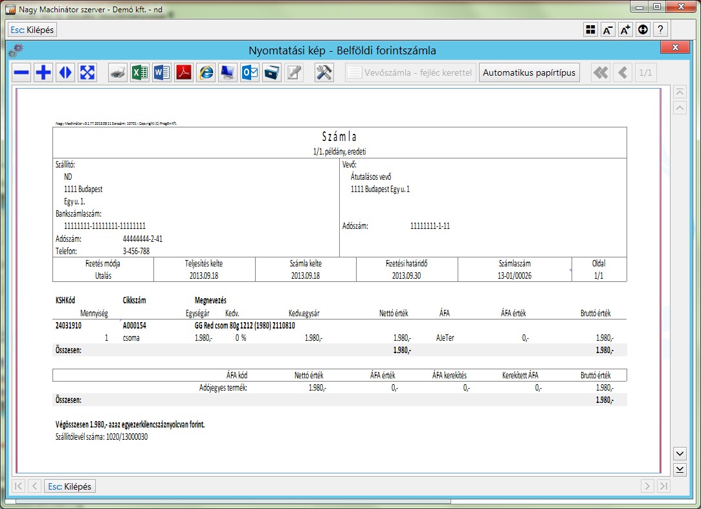
Task: Open the Automatikus papírtípus selector
Action: click(x=529, y=73)
